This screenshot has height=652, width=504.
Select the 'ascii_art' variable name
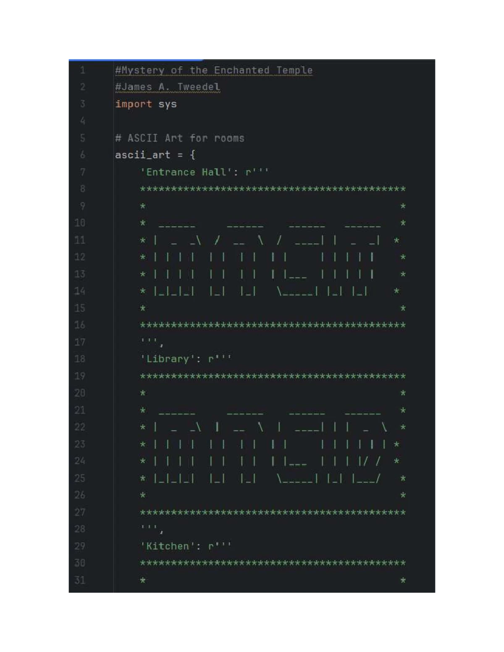click(x=143, y=155)
